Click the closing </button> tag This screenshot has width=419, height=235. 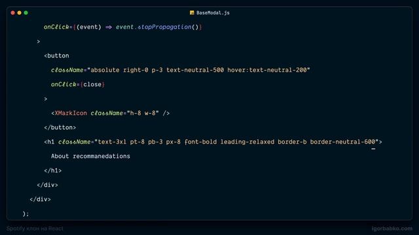coord(60,128)
